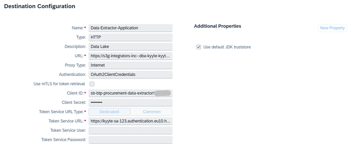Click the blurred portion of Client ID

point(163,93)
